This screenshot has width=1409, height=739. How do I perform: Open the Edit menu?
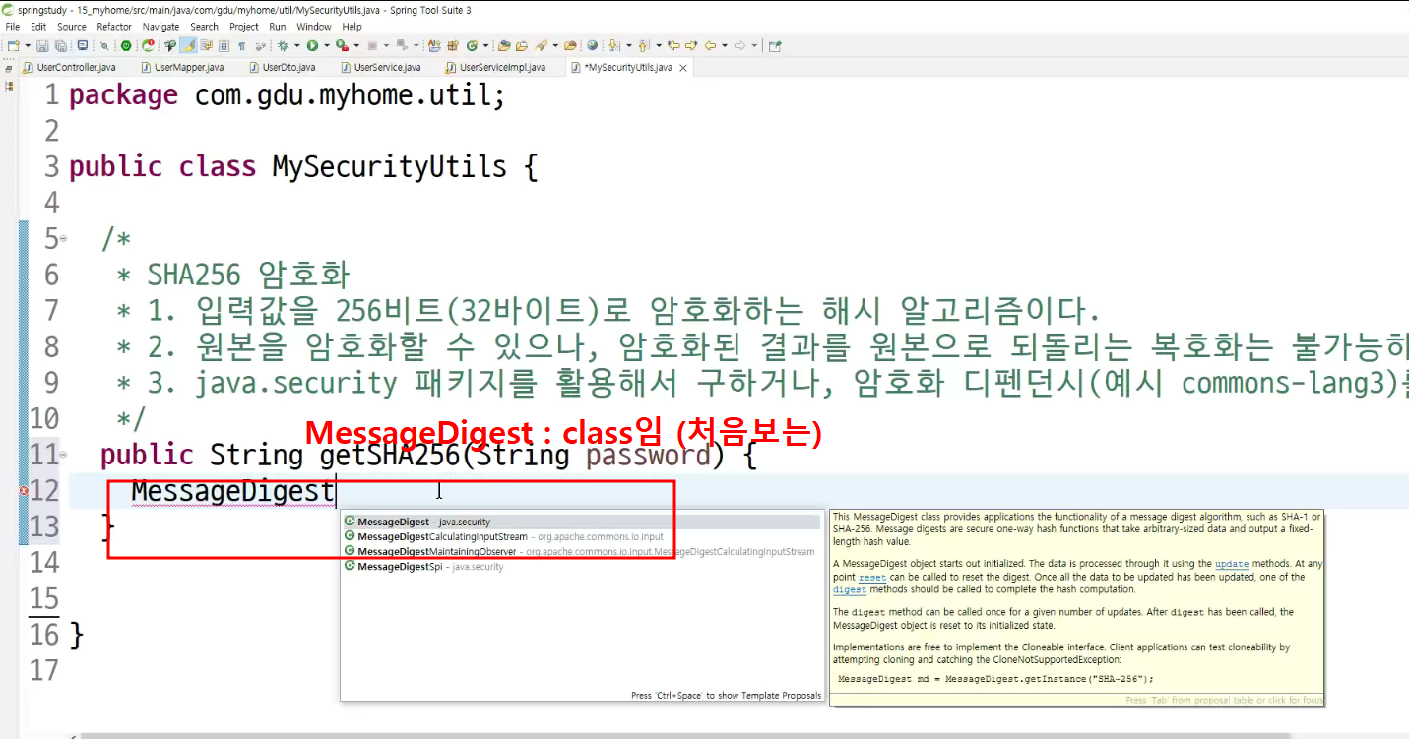click(x=38, y=27)
